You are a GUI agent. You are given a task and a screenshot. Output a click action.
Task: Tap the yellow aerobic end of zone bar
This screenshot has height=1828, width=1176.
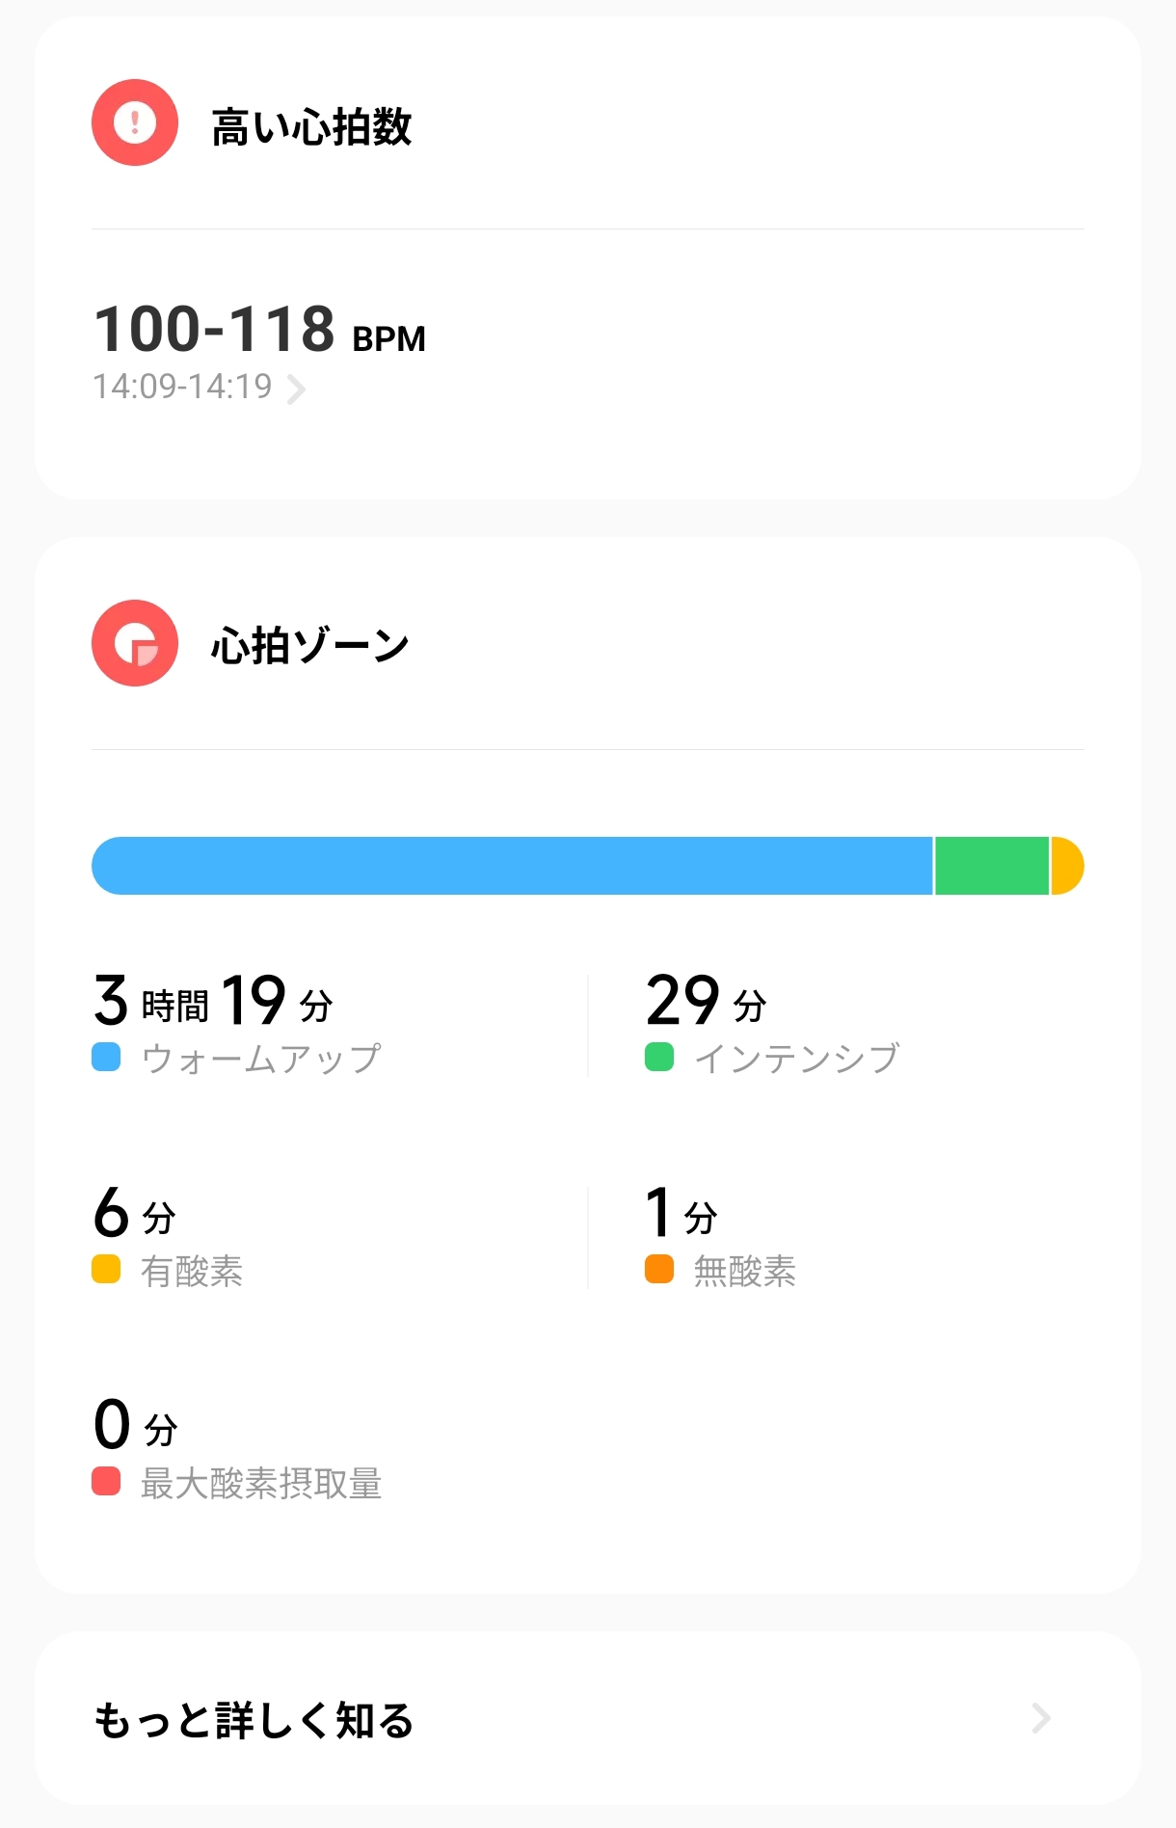coord(1067,866)
